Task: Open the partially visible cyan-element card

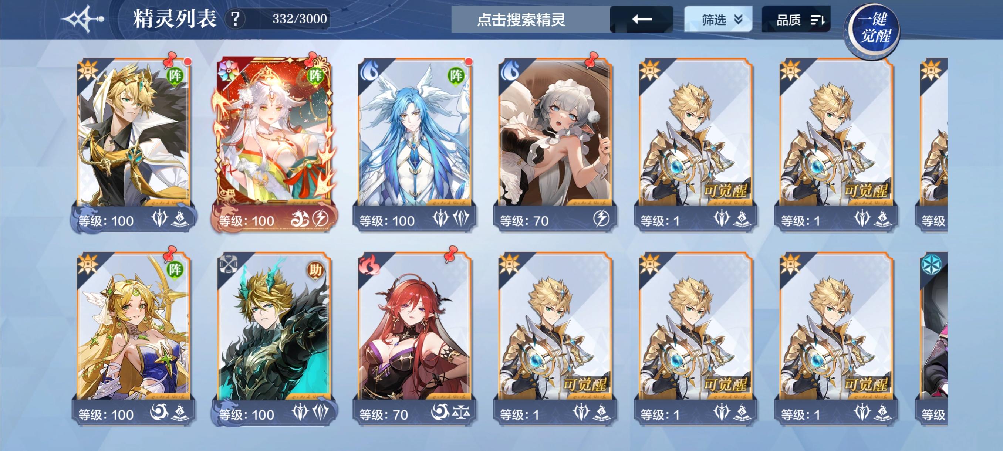Action: click(933, 339)
